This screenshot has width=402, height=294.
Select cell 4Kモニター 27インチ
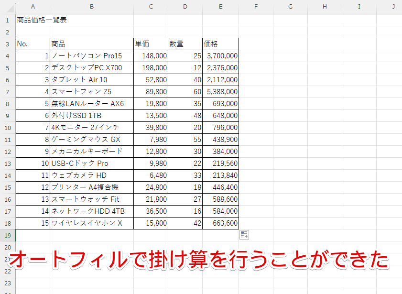click(92, 128)
